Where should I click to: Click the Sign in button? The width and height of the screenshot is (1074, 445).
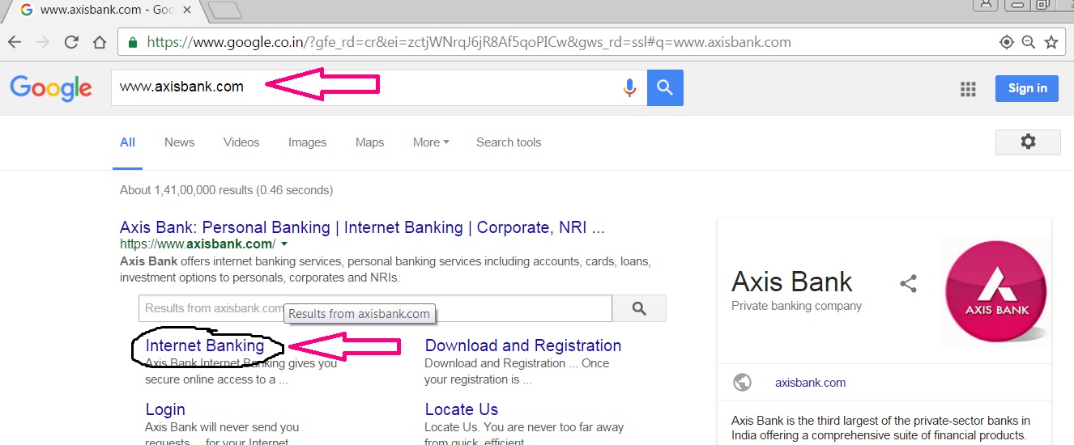point(1027,88)
